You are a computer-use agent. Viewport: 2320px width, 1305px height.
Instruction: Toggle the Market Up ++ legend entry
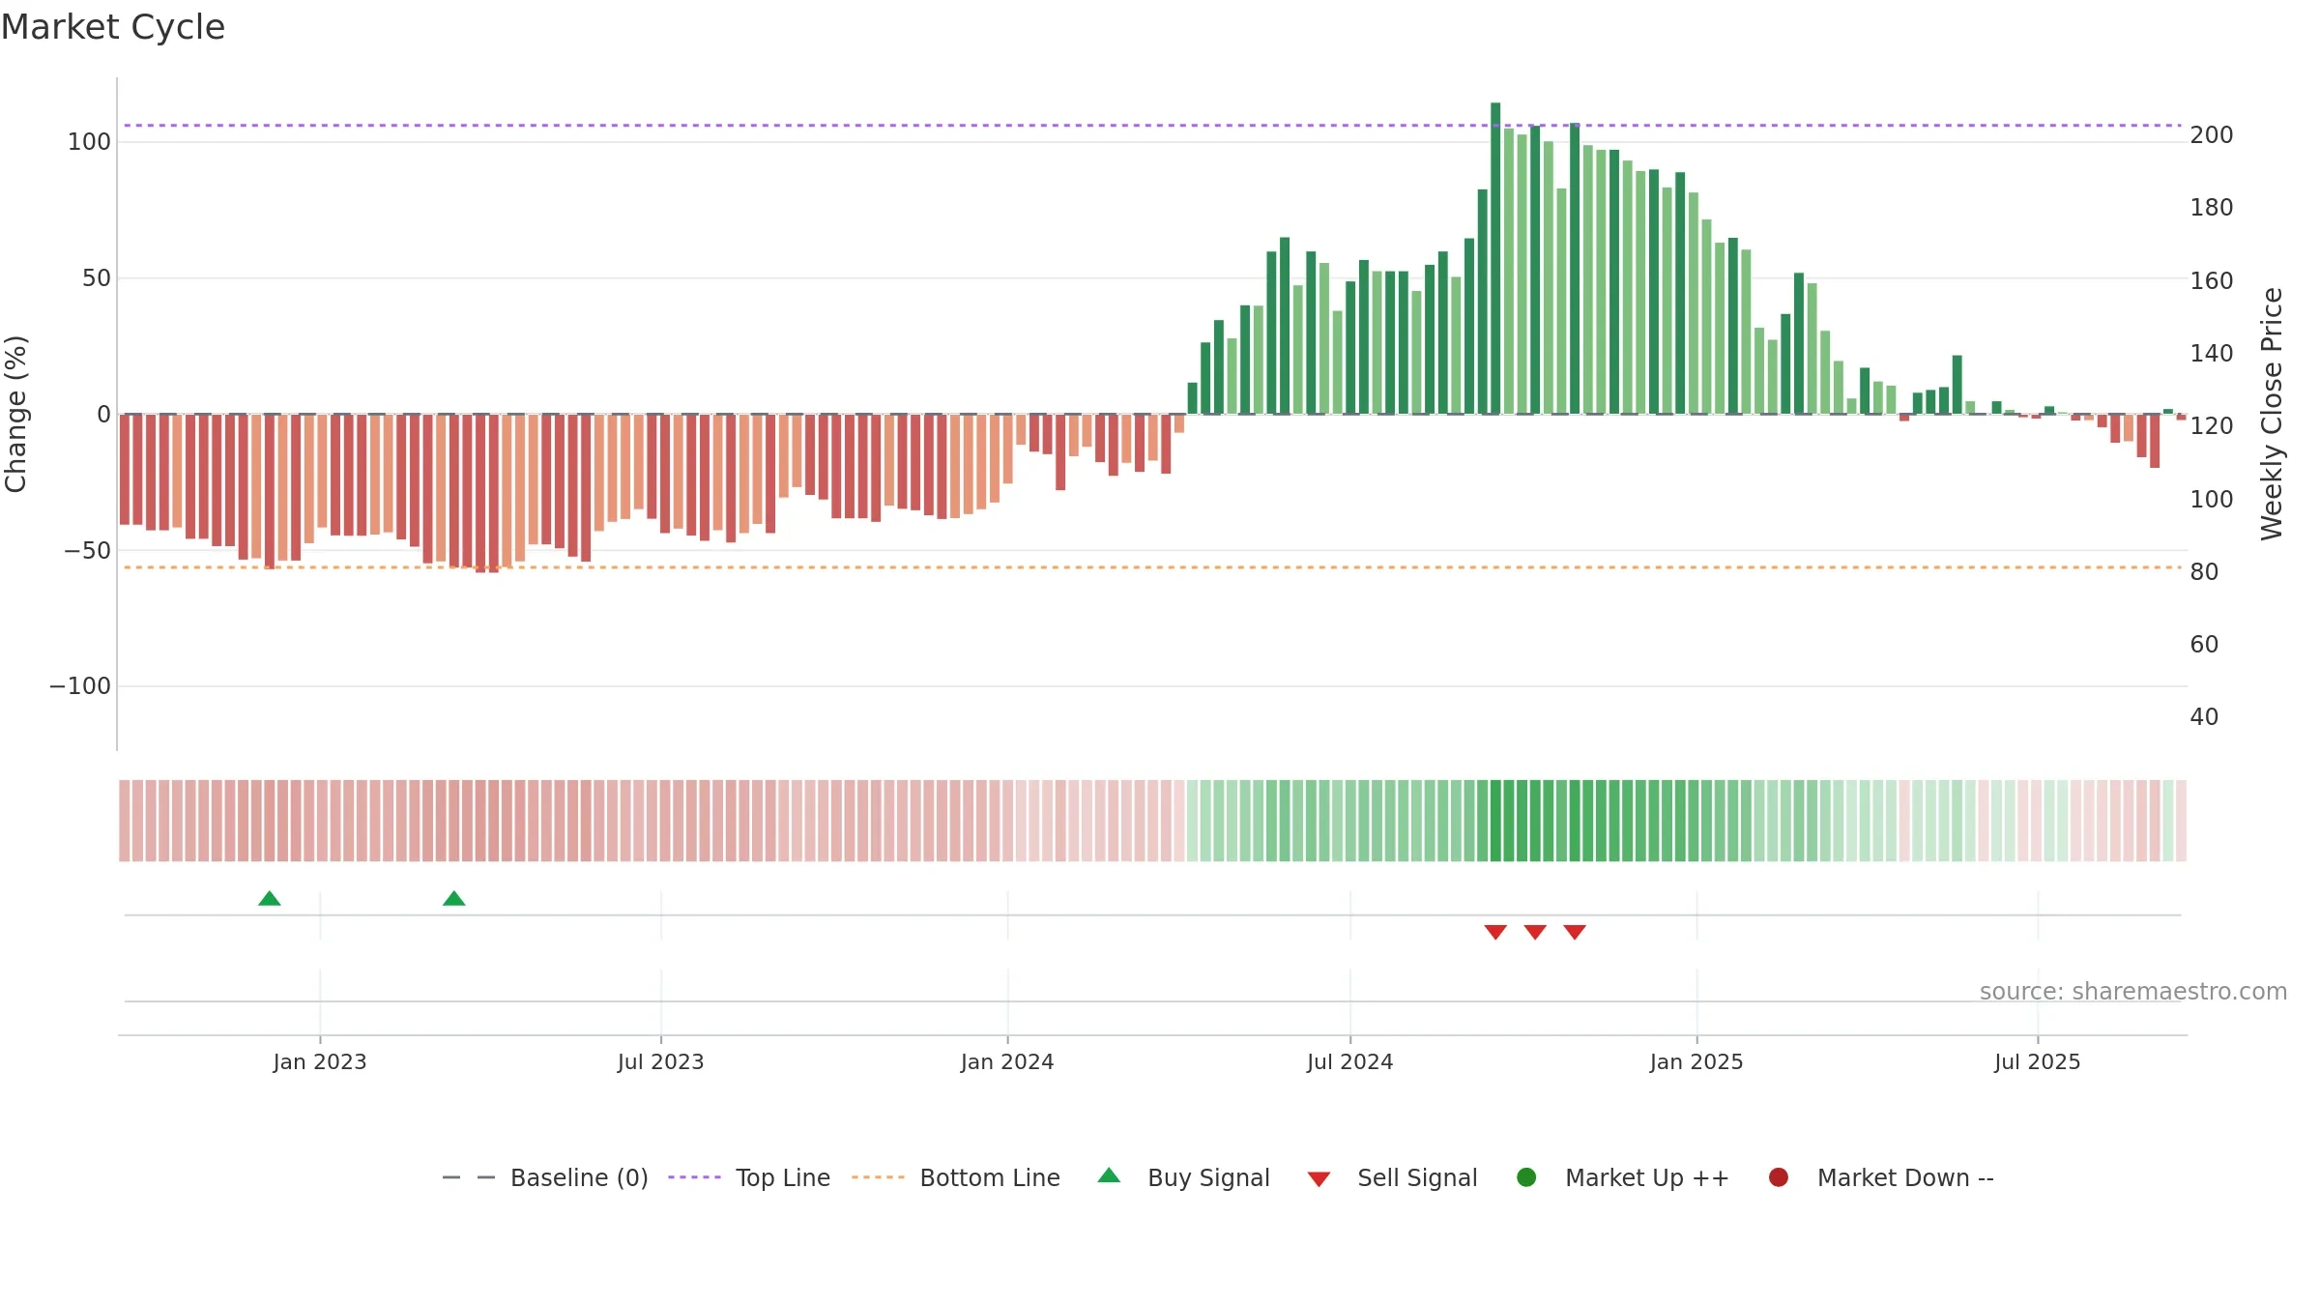[1623, 1177]
